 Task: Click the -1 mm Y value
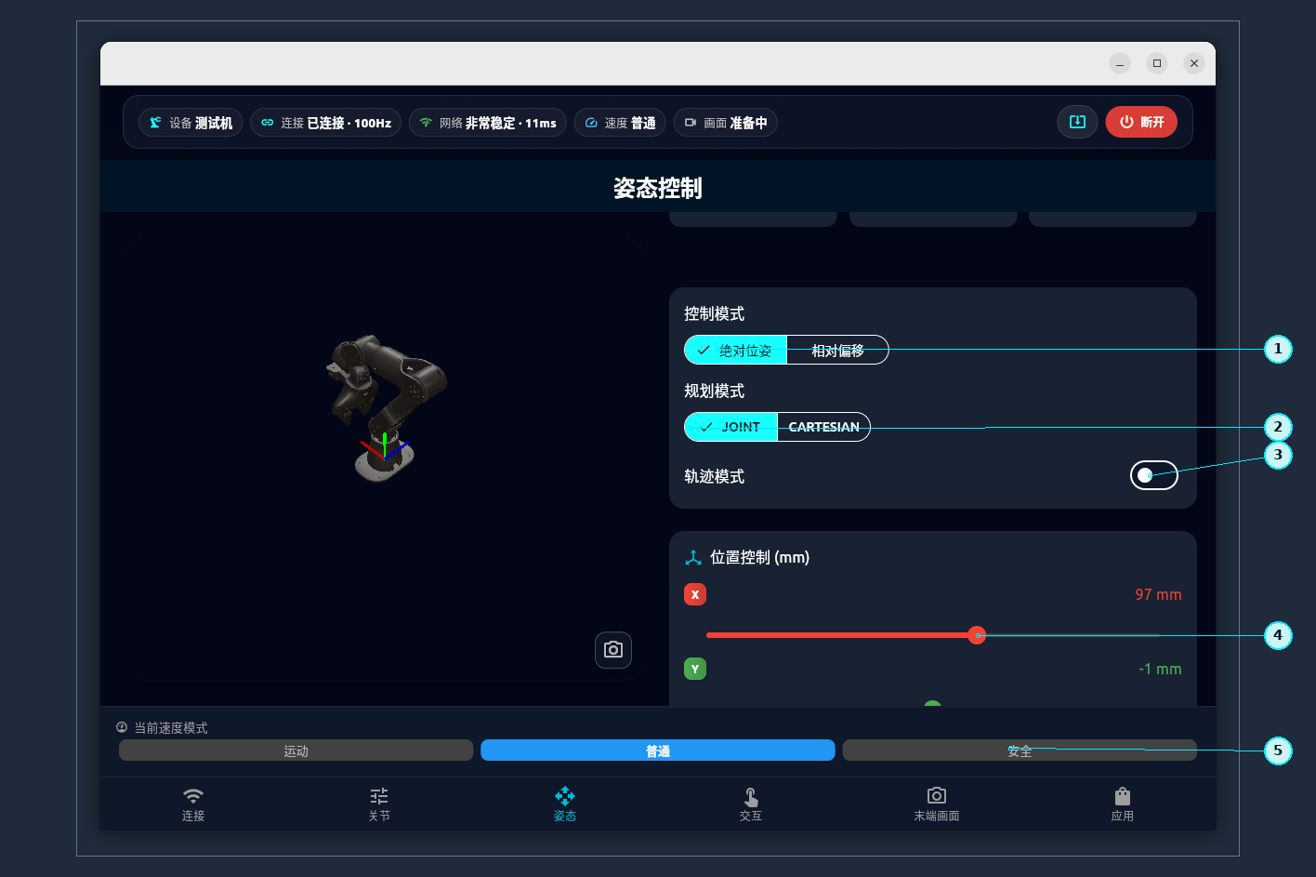click(x=1160, y=669)
